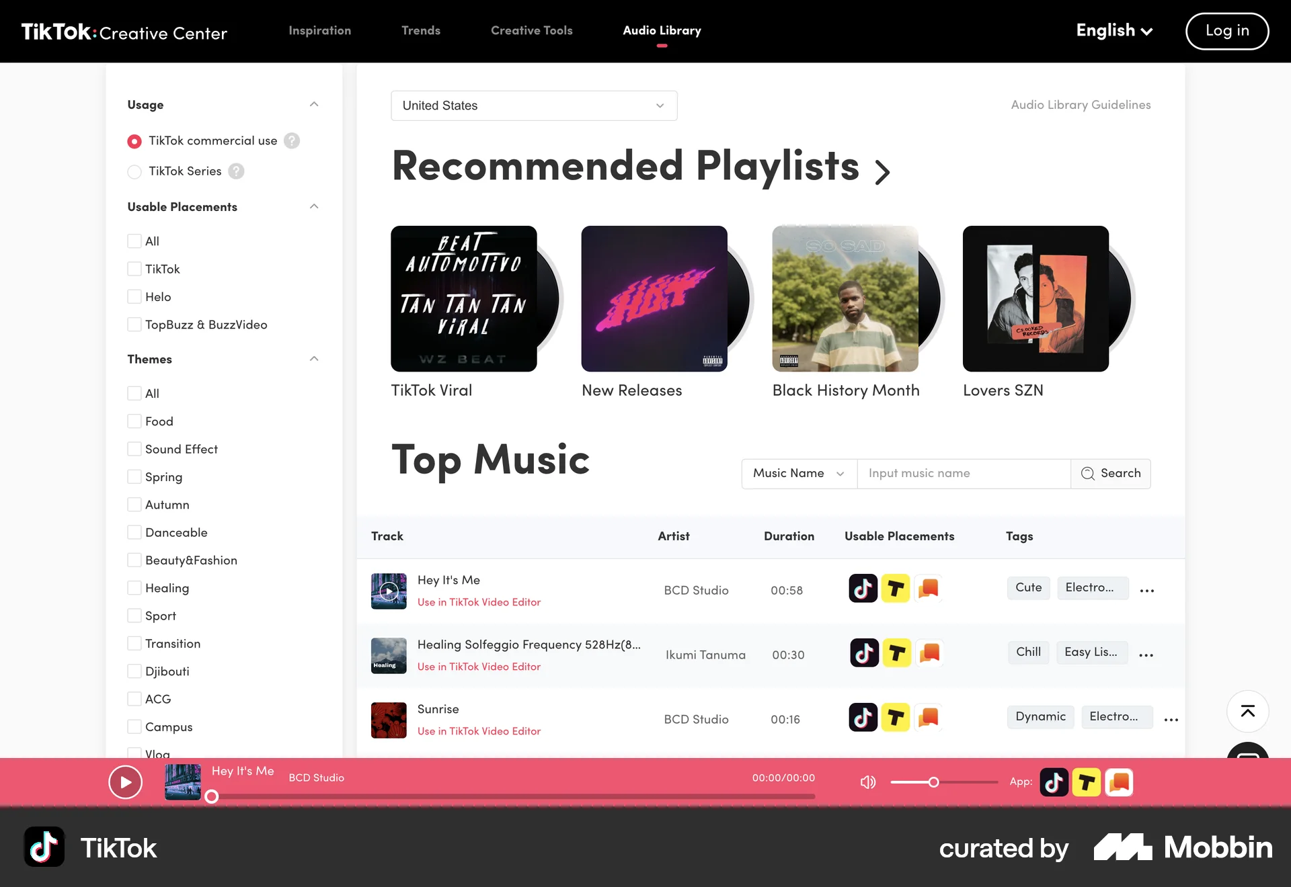
Task: Click the TopBuzz placement icon on Healing Solfeggio row
Action: [x=929, y=652]
